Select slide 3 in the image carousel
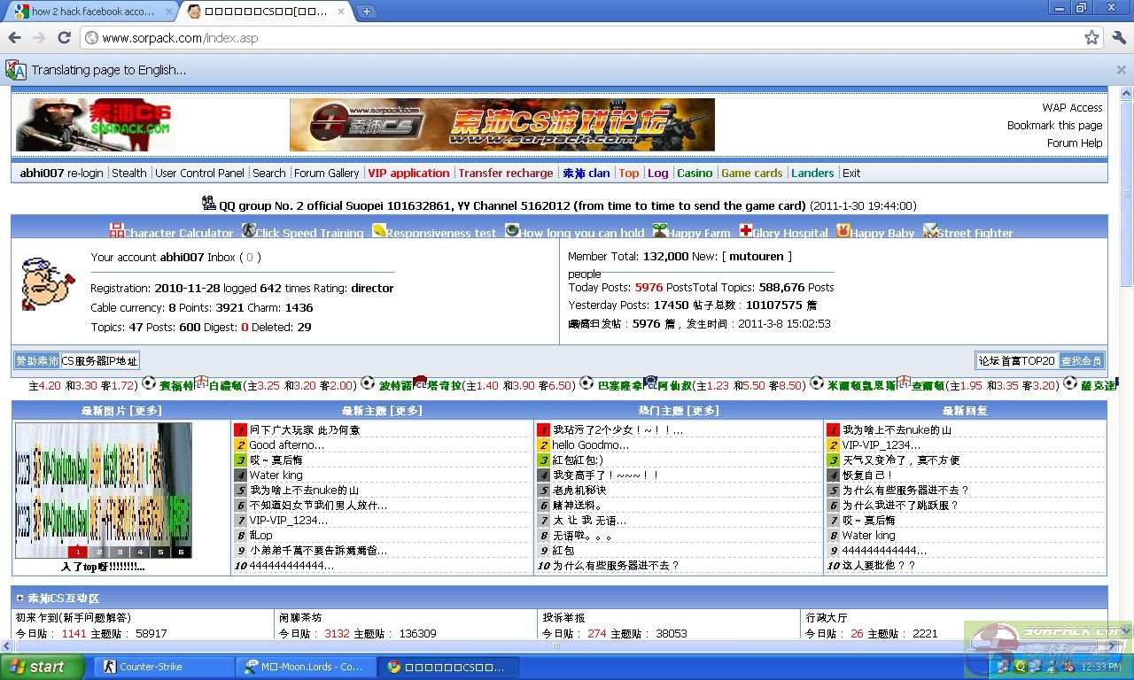 click(x=120, y=552)
